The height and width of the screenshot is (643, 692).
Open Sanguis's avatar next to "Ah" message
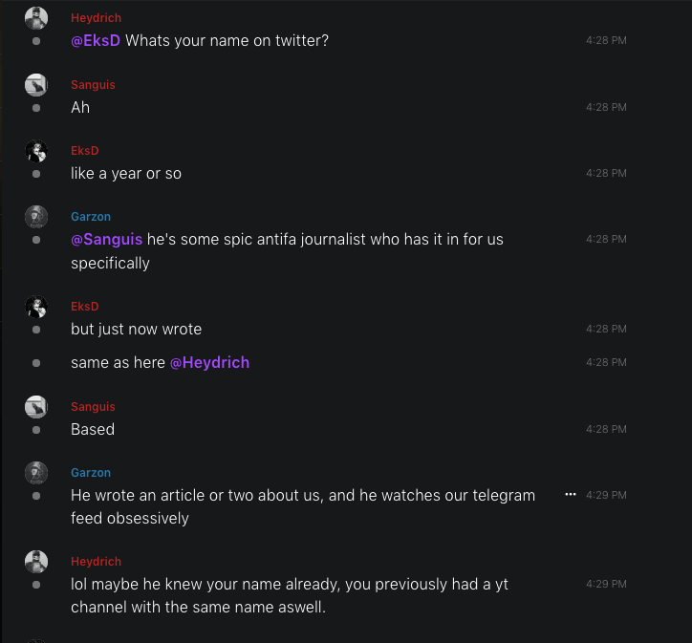point(36,85)
